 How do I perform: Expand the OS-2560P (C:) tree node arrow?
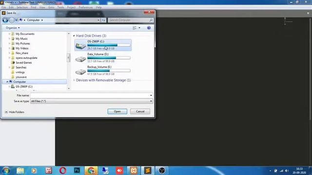(9, 87)
